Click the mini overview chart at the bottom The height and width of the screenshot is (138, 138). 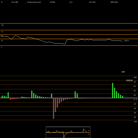click(68, 132)
